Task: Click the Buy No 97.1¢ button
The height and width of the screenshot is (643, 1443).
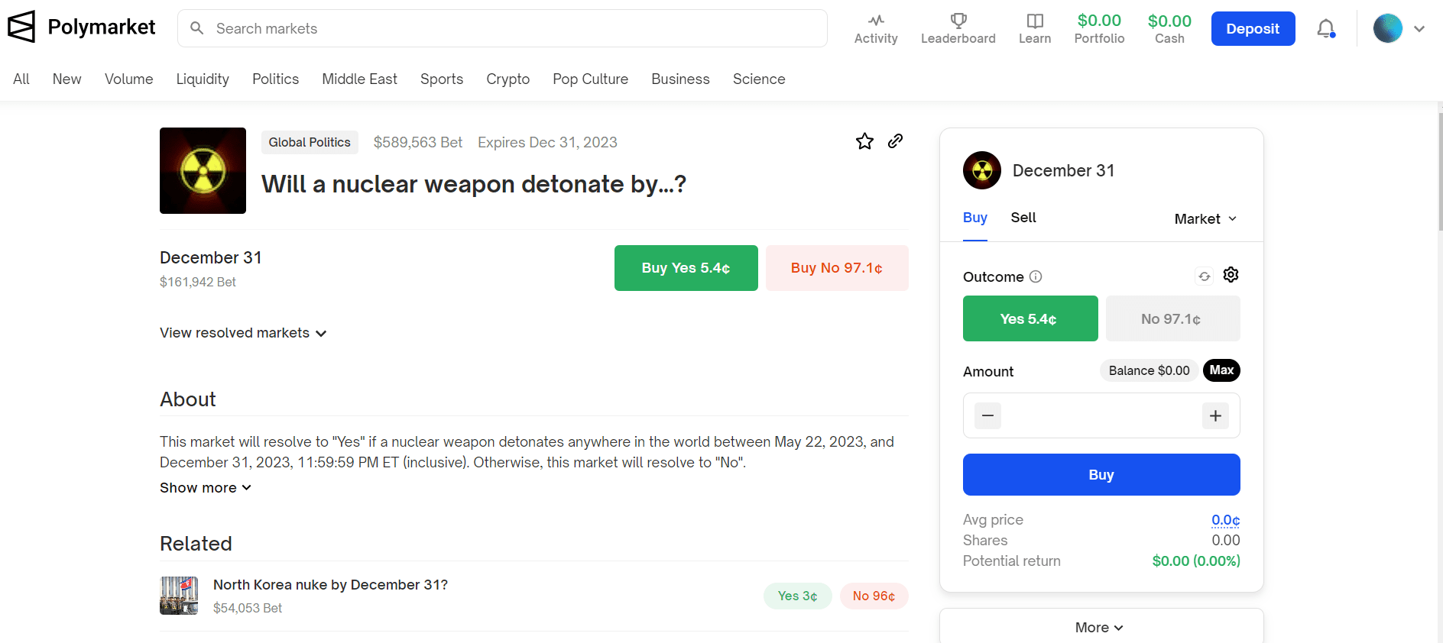Action: coord(837,268)
